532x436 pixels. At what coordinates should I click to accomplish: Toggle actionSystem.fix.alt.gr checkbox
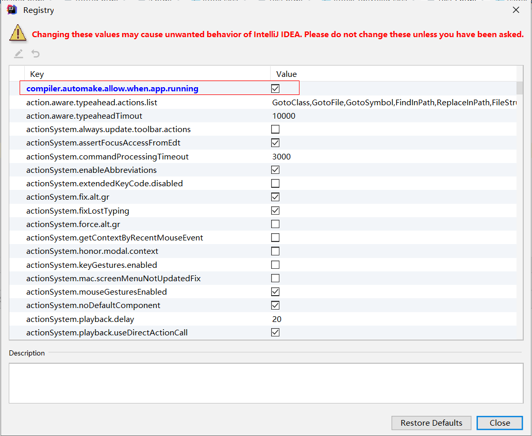click(275, 197)
